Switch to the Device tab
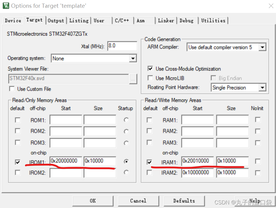This screenshot has height=208, width=276. [13, 21]
